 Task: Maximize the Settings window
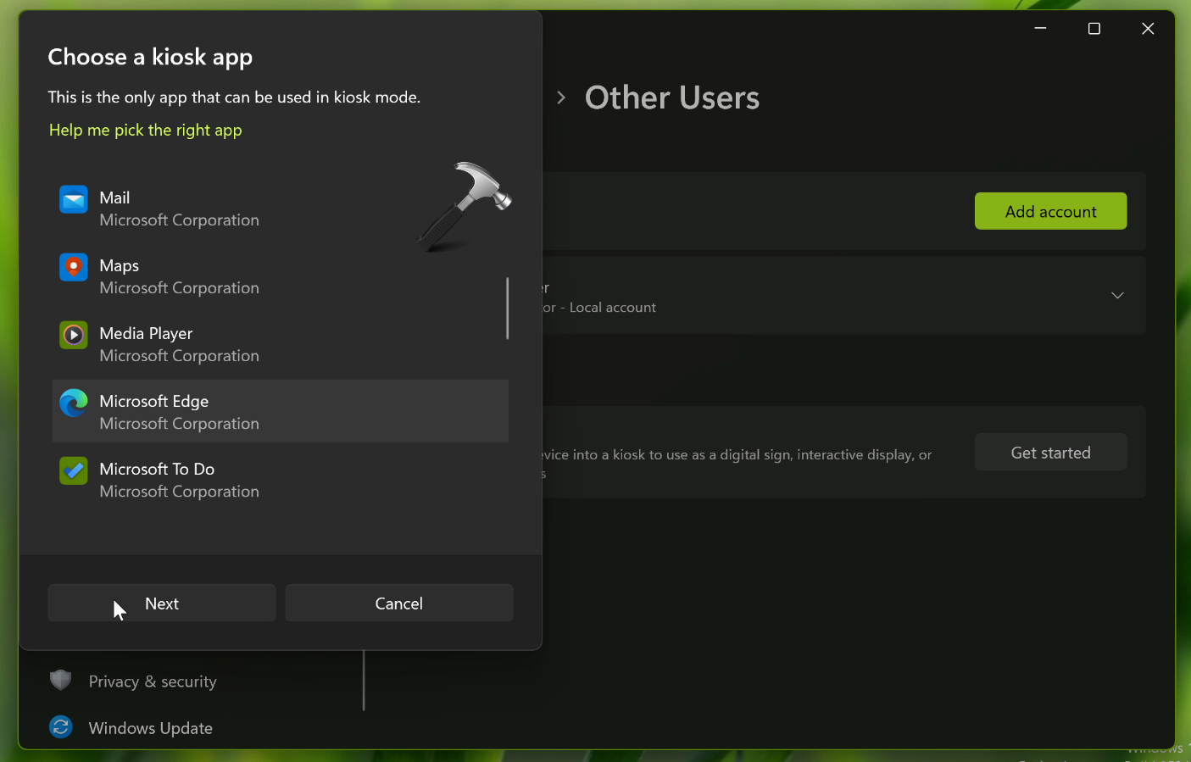coord(1094,29)
